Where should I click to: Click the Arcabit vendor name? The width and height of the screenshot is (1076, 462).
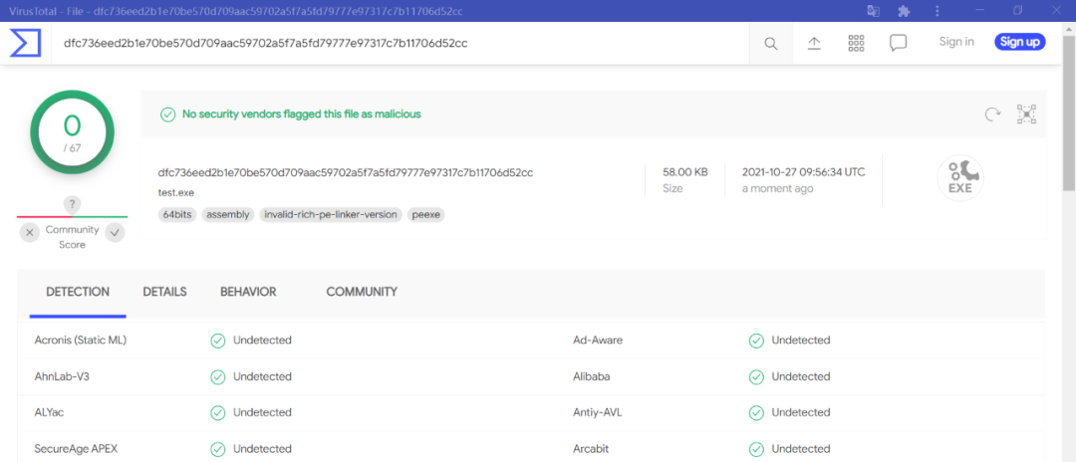(591, 449)
